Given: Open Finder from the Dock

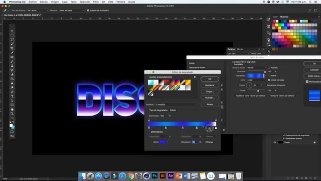Looking at the screenshot, I should [x=82, y=176].
